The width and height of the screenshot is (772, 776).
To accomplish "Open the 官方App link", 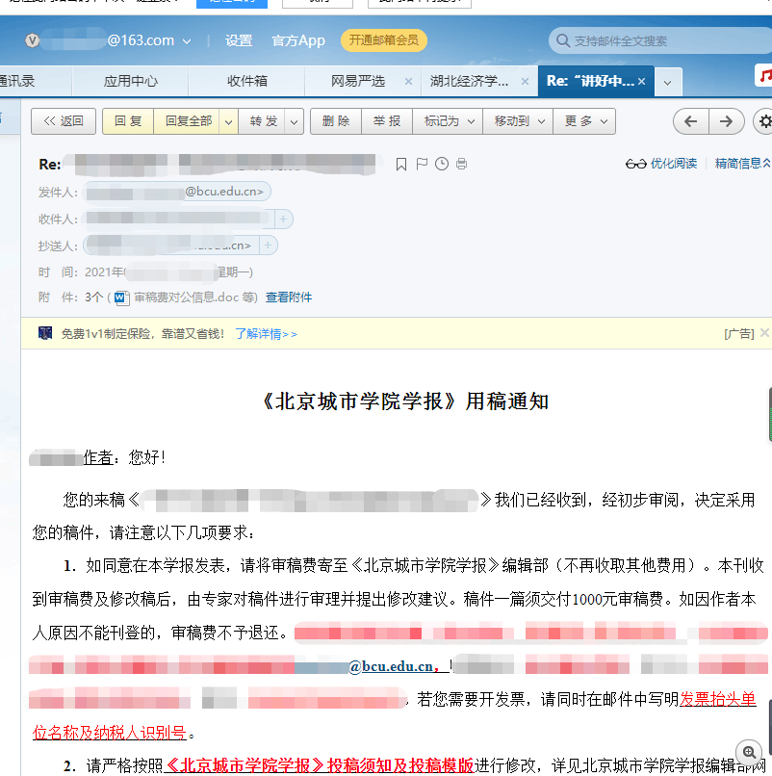I will (298, 40).
